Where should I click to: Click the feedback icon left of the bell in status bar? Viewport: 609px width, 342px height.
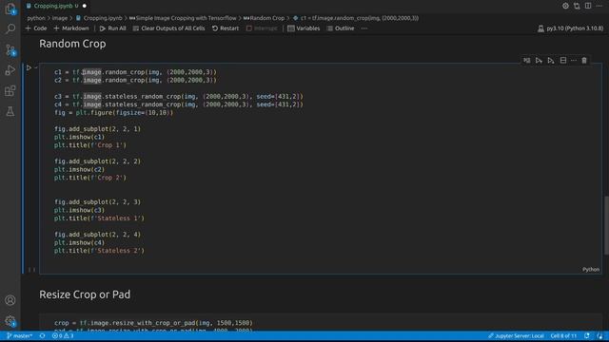(x=587, y=335)
